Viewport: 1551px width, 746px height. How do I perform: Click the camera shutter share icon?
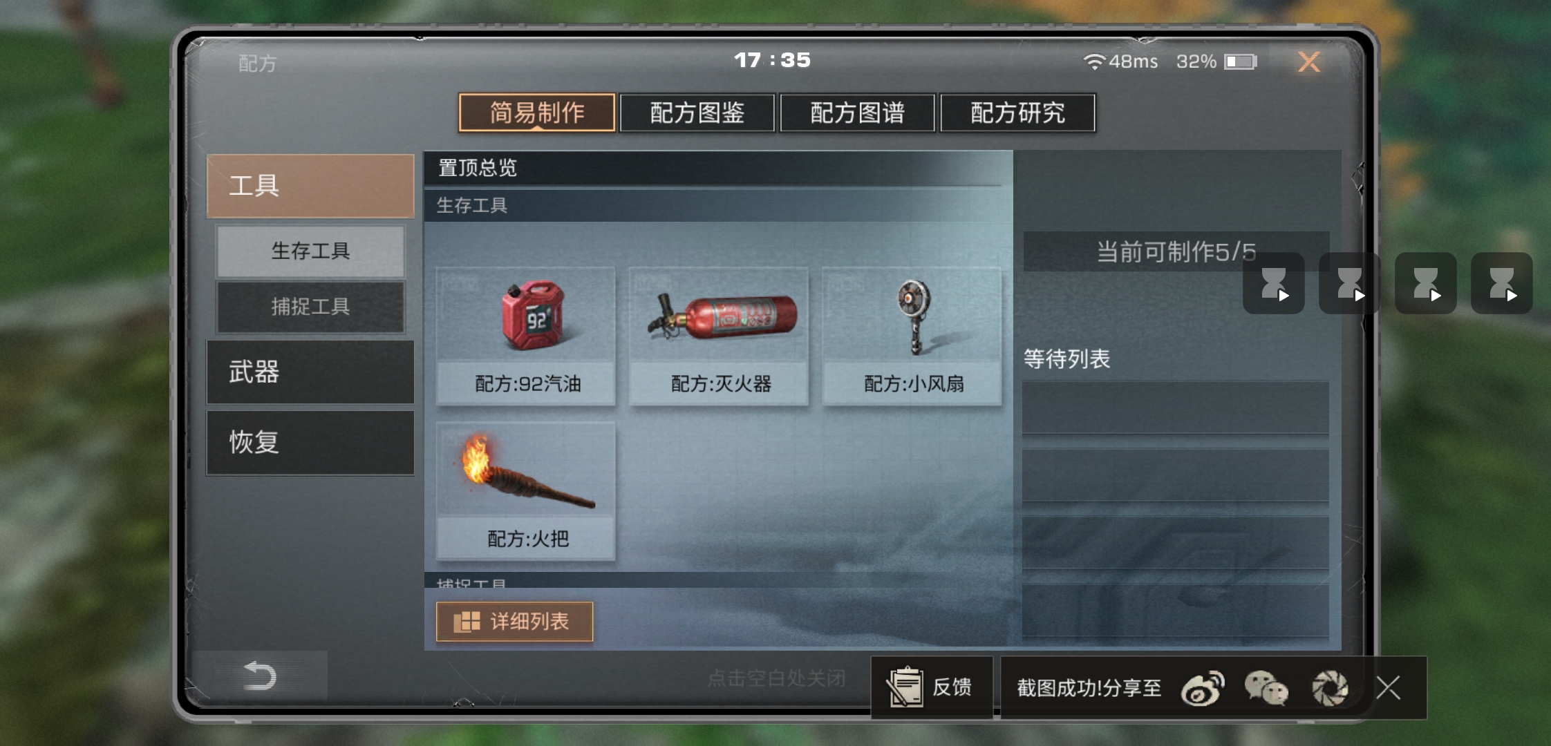(1330, 688)
